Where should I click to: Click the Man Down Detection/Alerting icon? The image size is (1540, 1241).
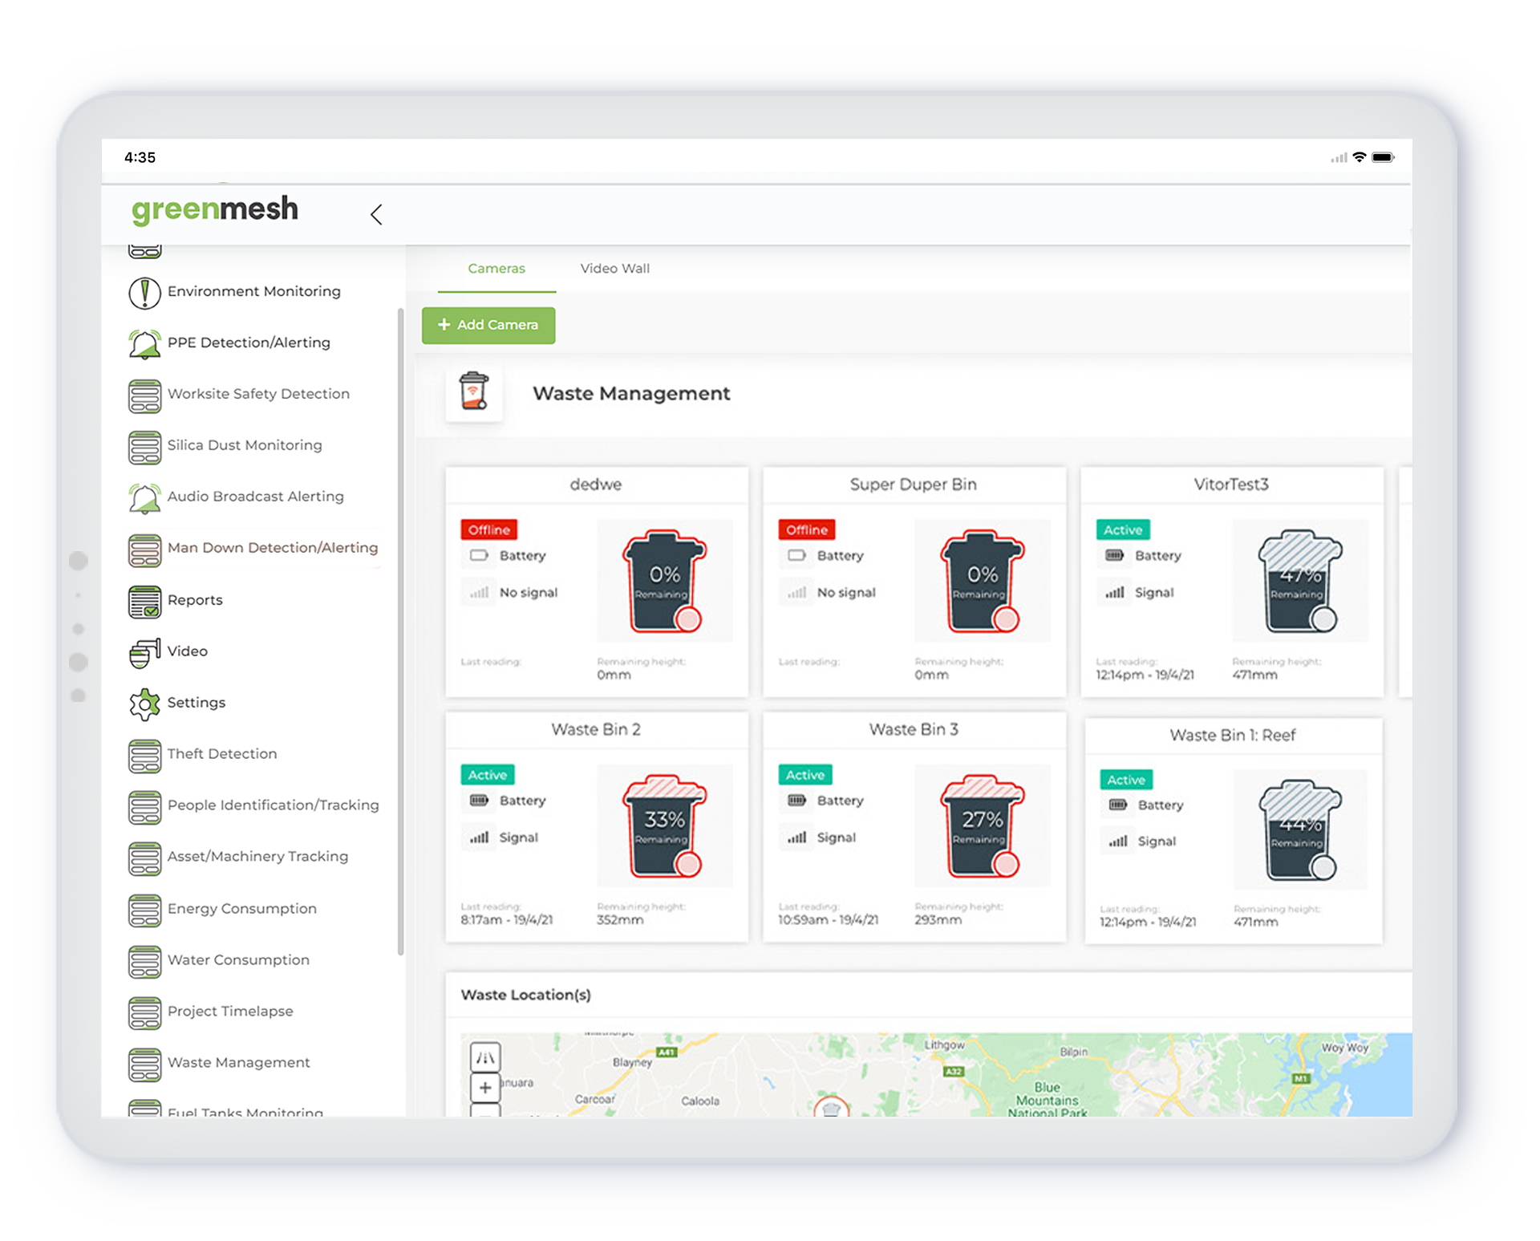pyautogui.click(x=144, y=550)
